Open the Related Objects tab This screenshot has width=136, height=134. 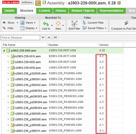click(x=83, y=11)
